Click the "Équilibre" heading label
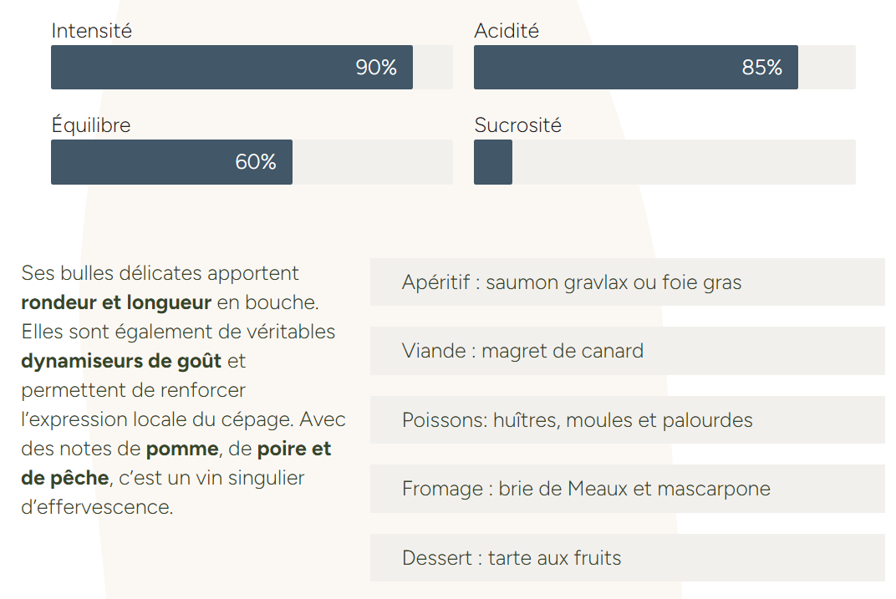This screenshot has height=599, width=896. pyautogui.click(x=90, y=125)
